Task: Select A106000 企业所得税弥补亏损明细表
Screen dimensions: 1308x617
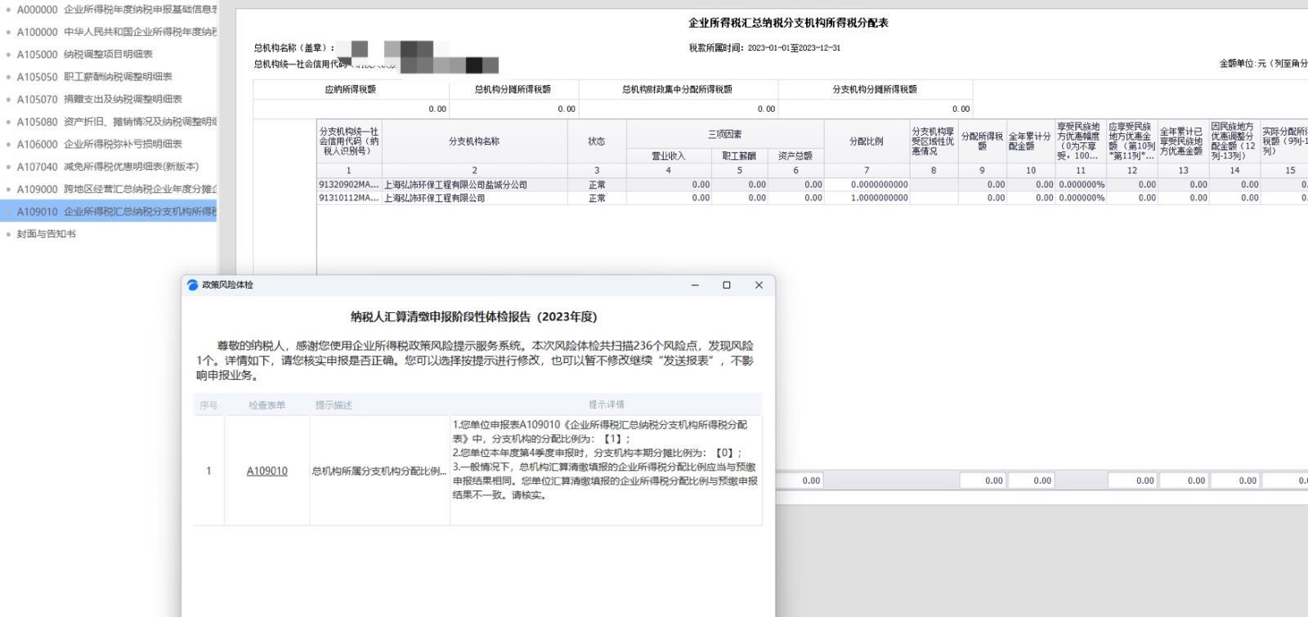Action: 100,144
